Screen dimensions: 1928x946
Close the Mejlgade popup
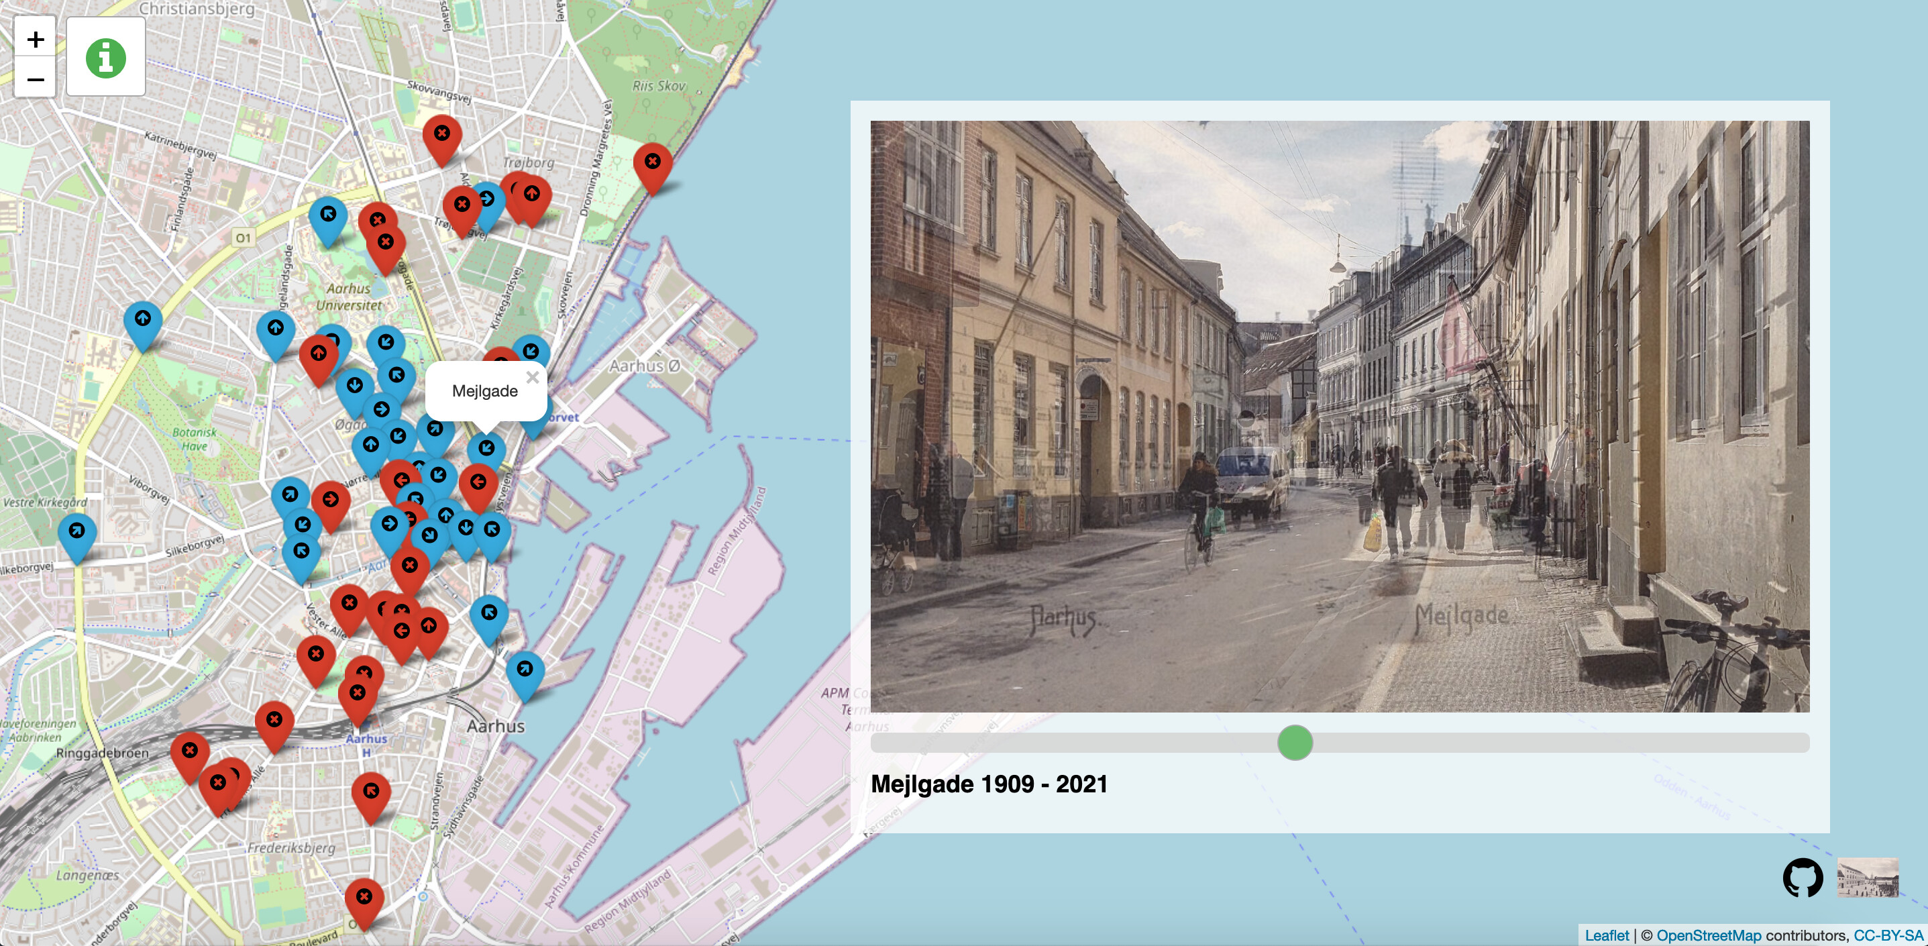coord(532,377)
